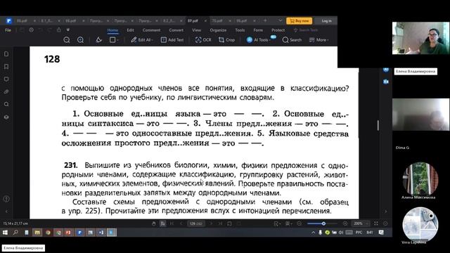
Task: Add a new document tab with plus
Action: 265,20
